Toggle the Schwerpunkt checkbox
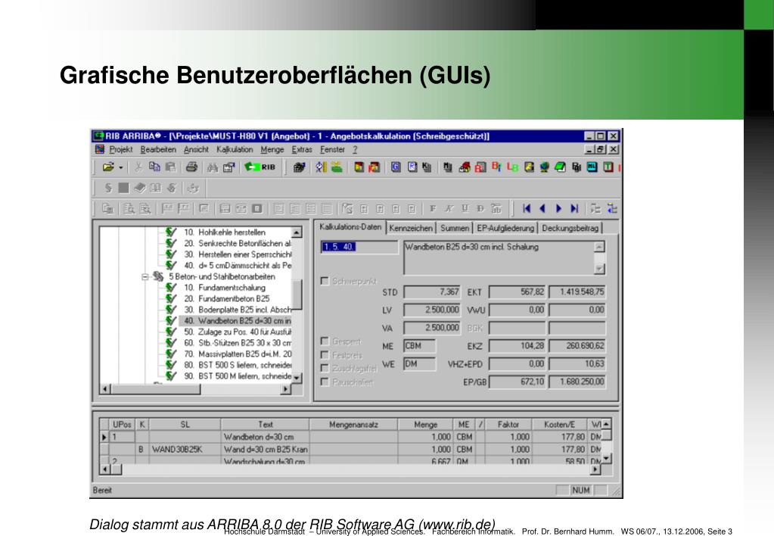 325,281
